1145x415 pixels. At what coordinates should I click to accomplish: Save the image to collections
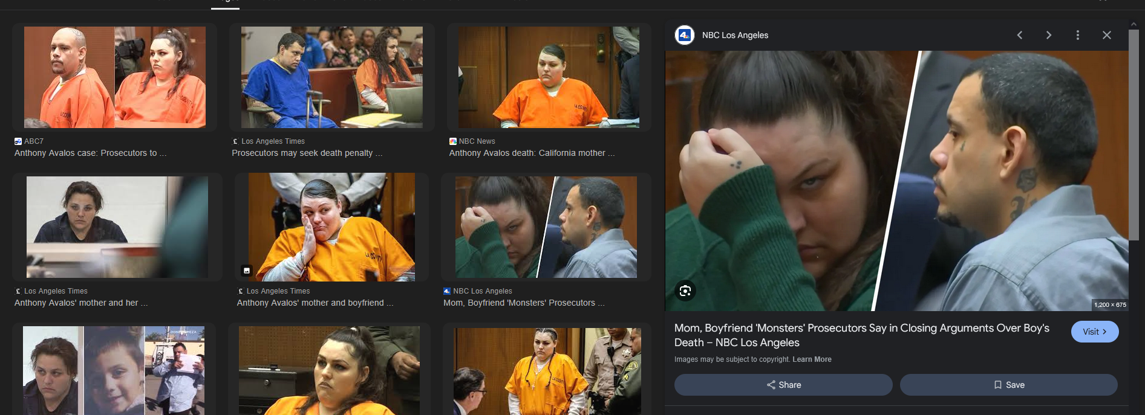click(1009, 385)
